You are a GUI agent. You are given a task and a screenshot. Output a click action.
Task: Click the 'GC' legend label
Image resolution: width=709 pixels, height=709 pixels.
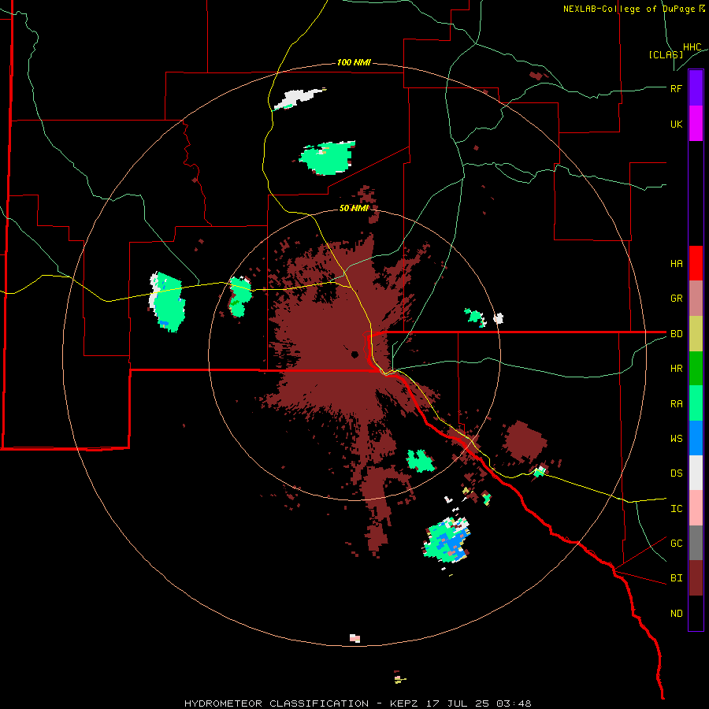click(676, 544)
